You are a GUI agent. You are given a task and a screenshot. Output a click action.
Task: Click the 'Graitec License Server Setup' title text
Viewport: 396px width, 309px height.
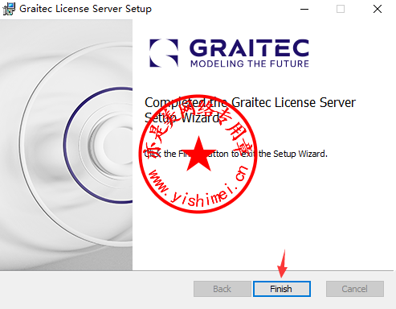tap(85, 9)
